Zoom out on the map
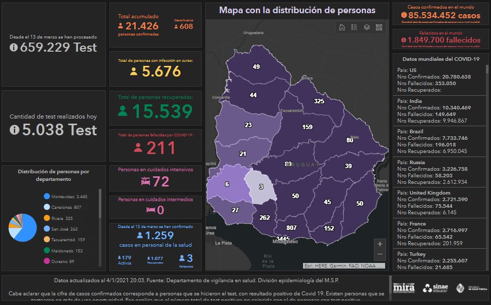491x305 pixels. [x=380, y=255]
